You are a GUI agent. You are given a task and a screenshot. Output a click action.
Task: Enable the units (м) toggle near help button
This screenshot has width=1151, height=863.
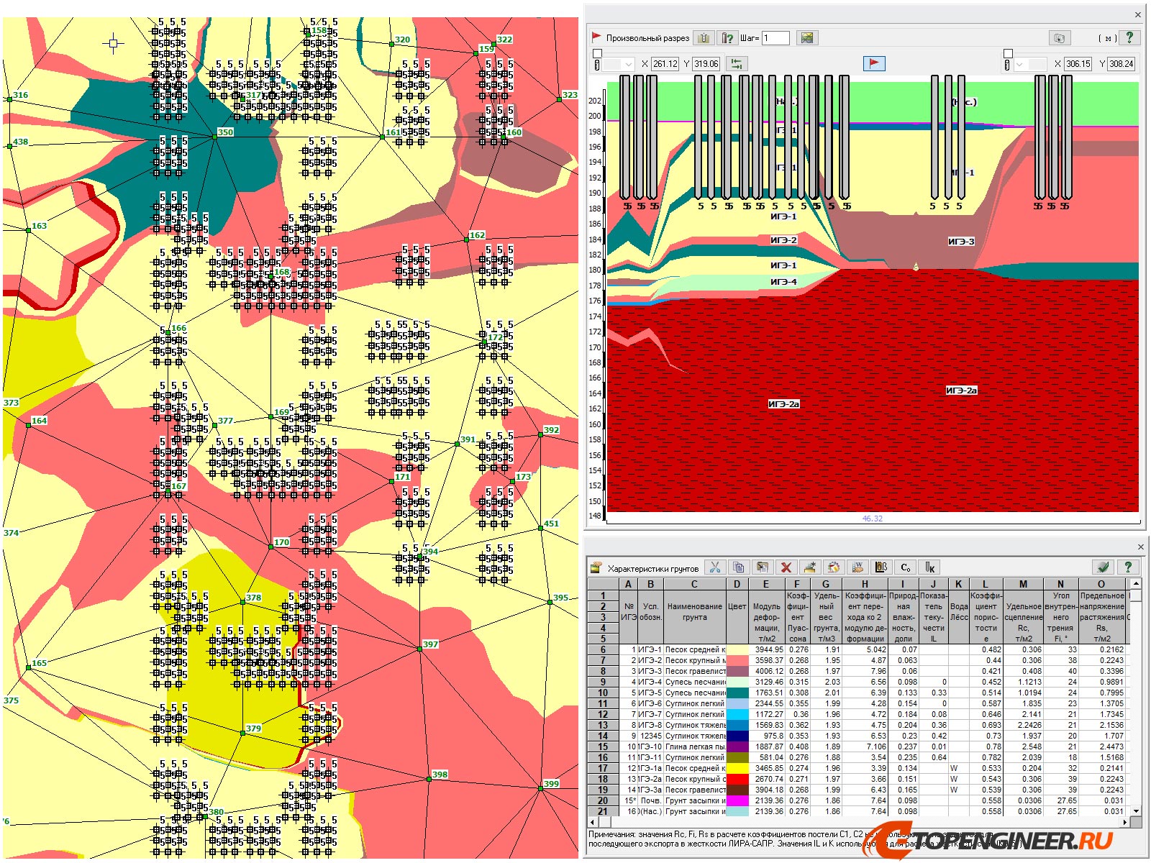coord(1107,39)
